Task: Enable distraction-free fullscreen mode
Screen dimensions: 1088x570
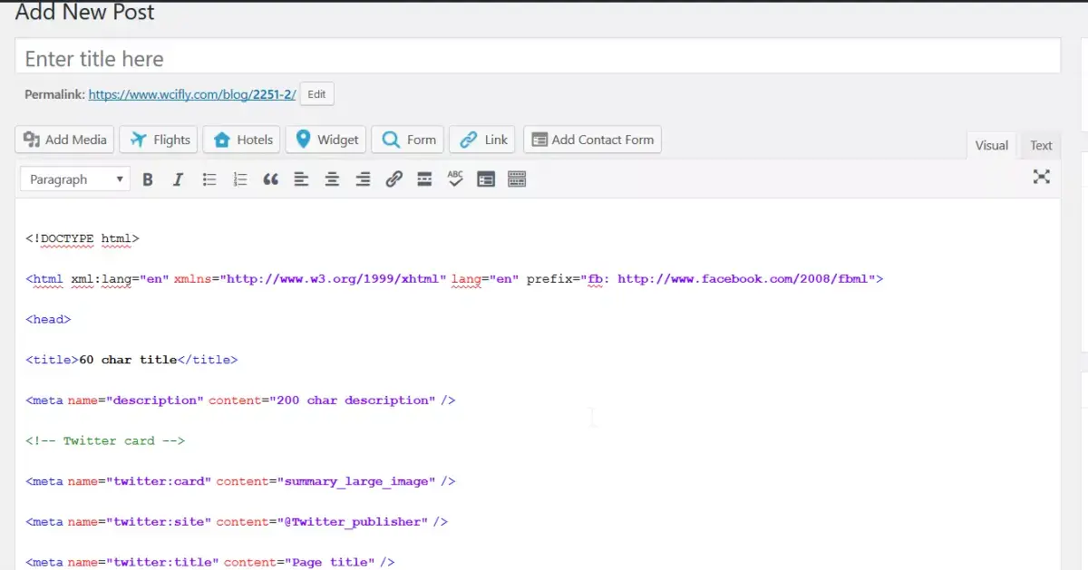Action: (x=1042, y=178)
